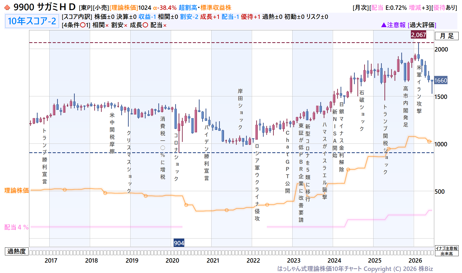The height and width of the screenshot is (273, 462).
Task: Click the 9900 サガミHD stock title
Action: 44,7
